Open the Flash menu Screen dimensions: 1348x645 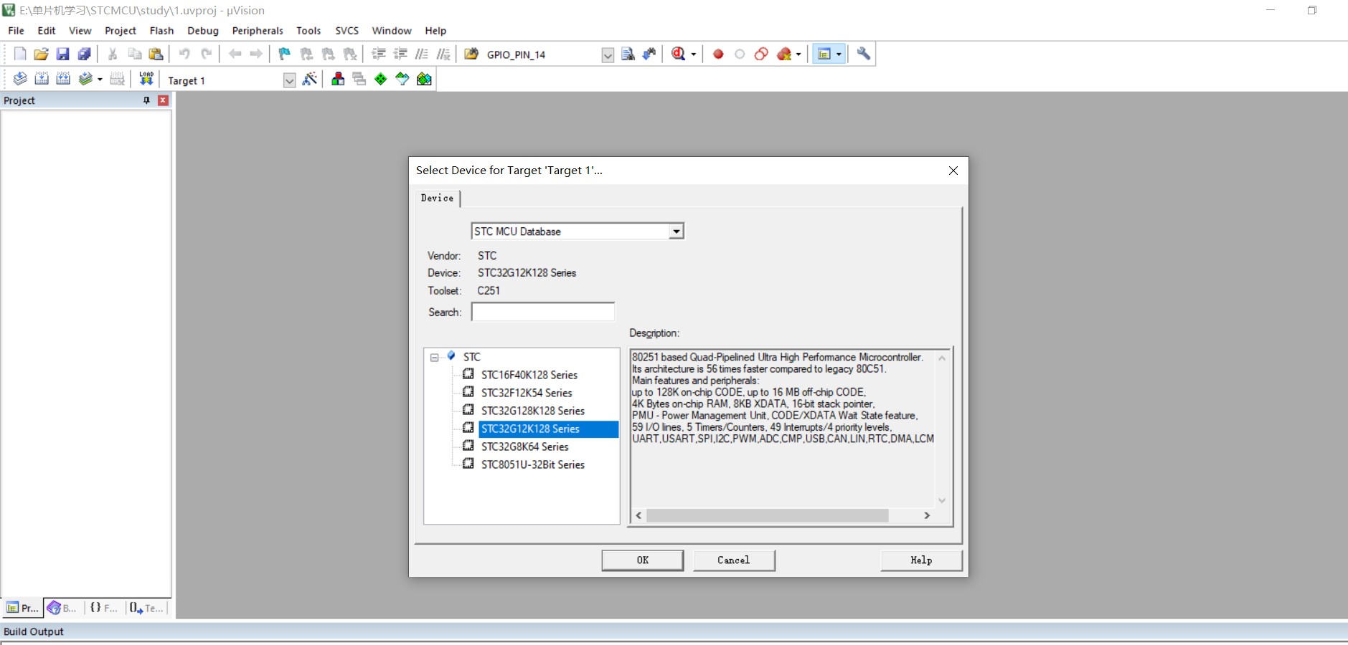click(161, 31)
